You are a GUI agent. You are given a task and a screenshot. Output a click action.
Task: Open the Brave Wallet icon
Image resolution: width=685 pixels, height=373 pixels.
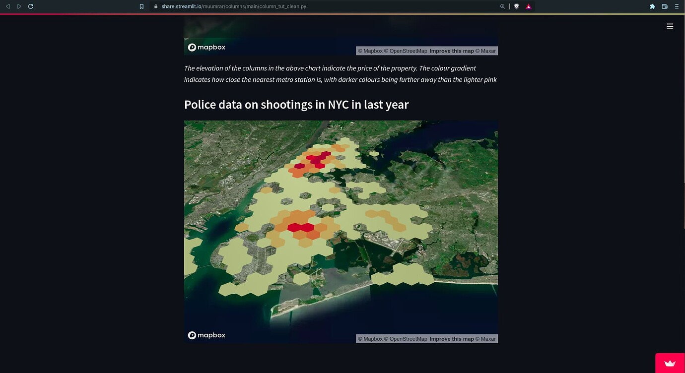tap(664, 6)
